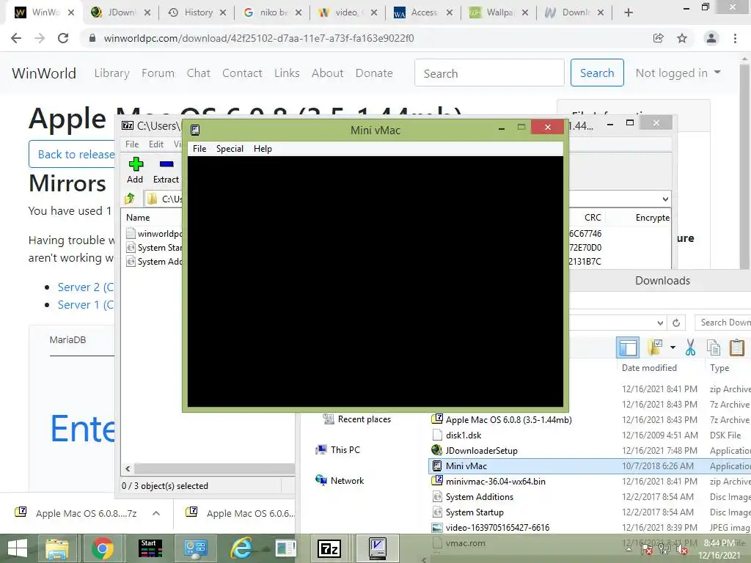
Task: Open the Edit menu in 7-Zip window
Action: coord(156,144)
